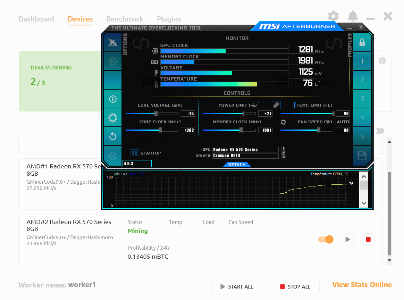Click the Core Clock slider handle
Image resolution: width=404 pixels, height=300 pixels.
tap(160, 130)
